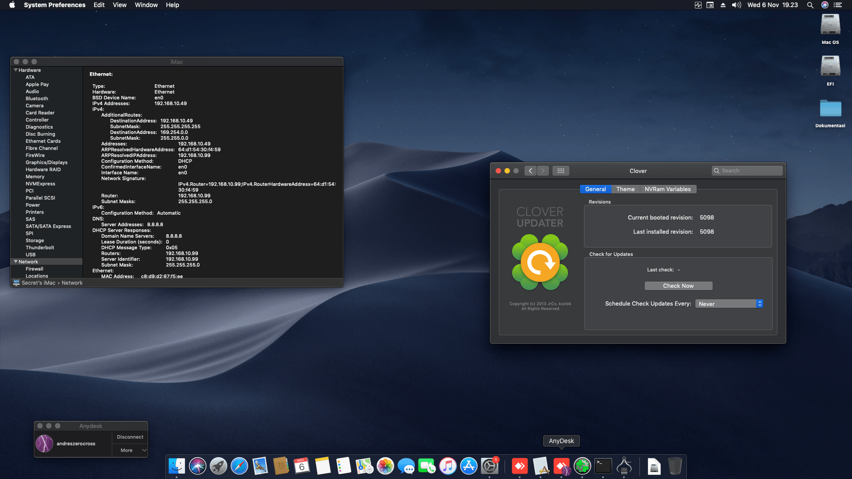Open System Information caliper dock icon

(x=624, y=466)
